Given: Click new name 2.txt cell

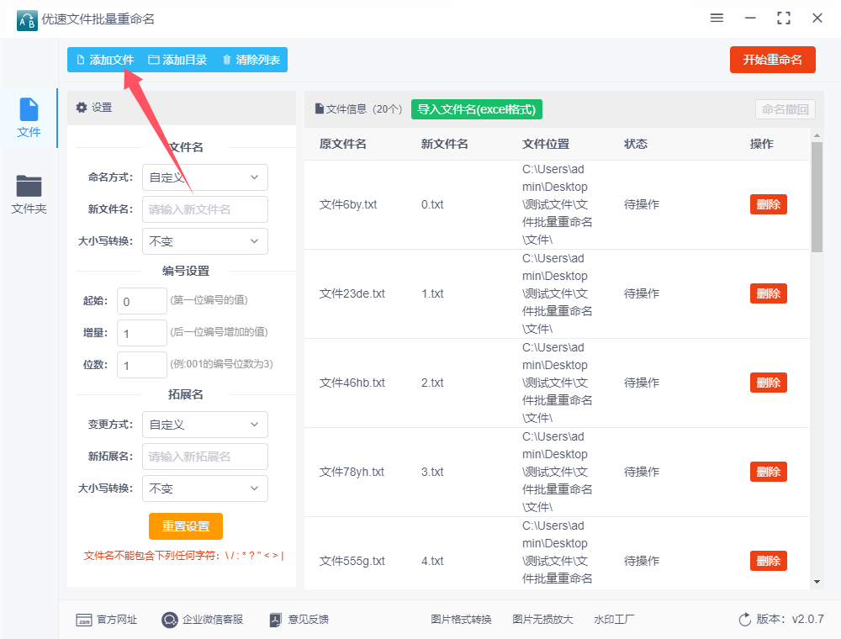Looking at the screenshot, I should tap(432, 383).
